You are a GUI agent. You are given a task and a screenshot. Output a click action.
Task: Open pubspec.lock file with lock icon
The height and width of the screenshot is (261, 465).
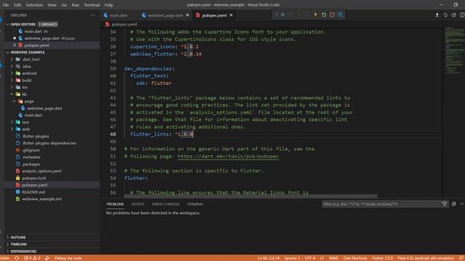[x=34, y=178]
